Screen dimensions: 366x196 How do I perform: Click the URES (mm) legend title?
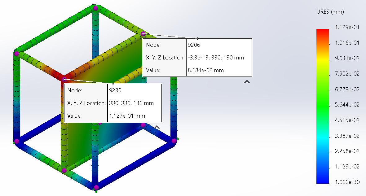pos(330,12)
